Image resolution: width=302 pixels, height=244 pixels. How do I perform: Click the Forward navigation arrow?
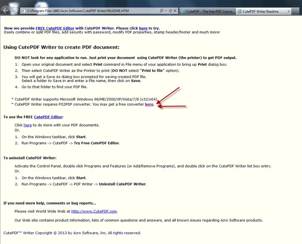pos(15,10)
